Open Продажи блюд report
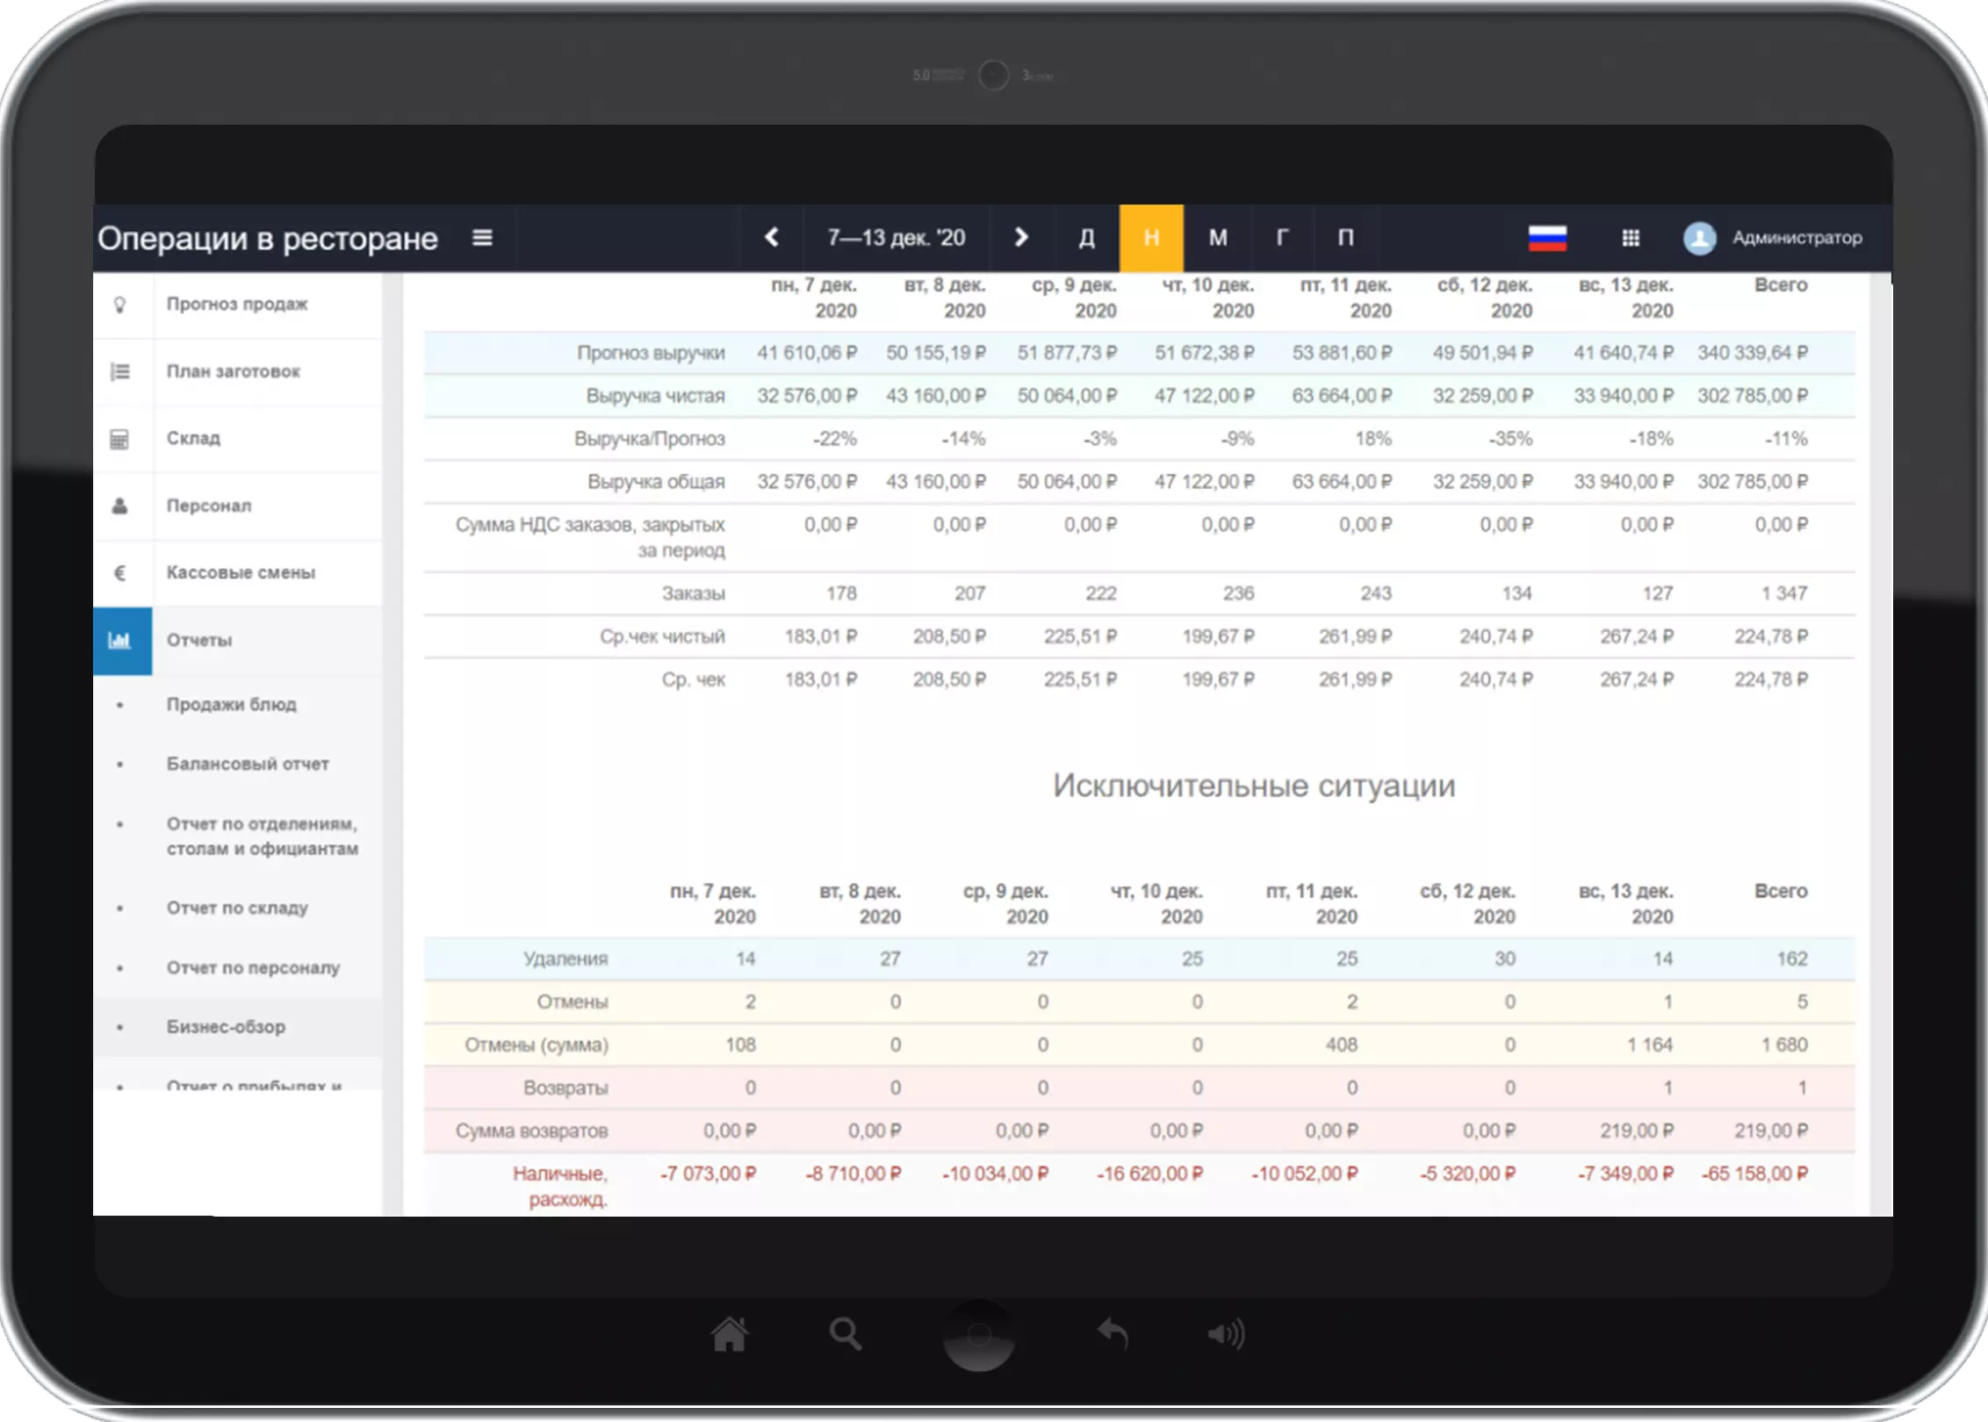The width and height of the screenshot is (1988, 1422). pyautogui.click(x=232, y=704)
